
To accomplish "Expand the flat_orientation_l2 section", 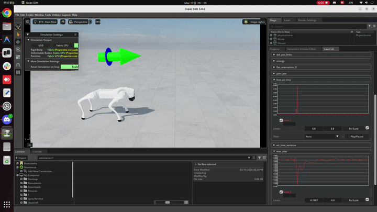I will [321, 68].
